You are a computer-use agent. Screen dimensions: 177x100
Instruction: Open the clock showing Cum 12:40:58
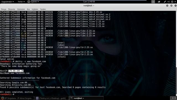pyautogui.click(x=89, y=2)
